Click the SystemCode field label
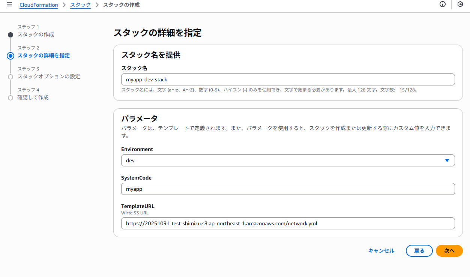Viewport: 470px width, 277px height. [x=136, y=178]
